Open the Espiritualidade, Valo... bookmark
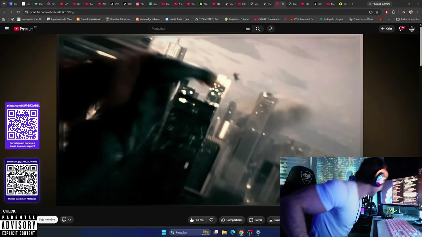422x237 pixels. (x=60, y=19)
